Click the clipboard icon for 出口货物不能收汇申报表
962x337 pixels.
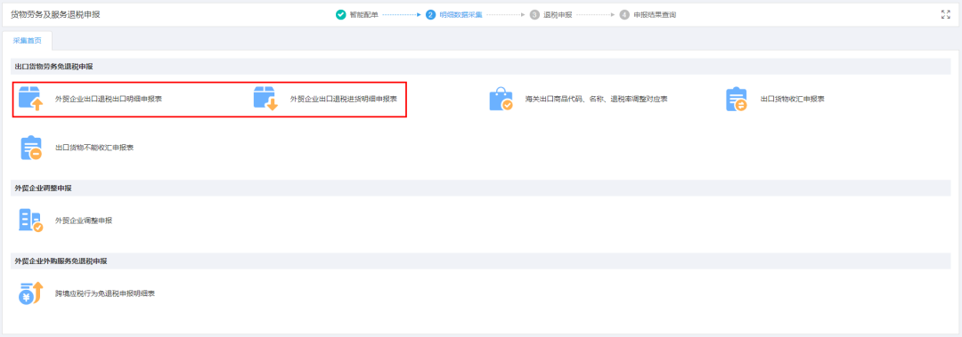[x=30, y=148]
